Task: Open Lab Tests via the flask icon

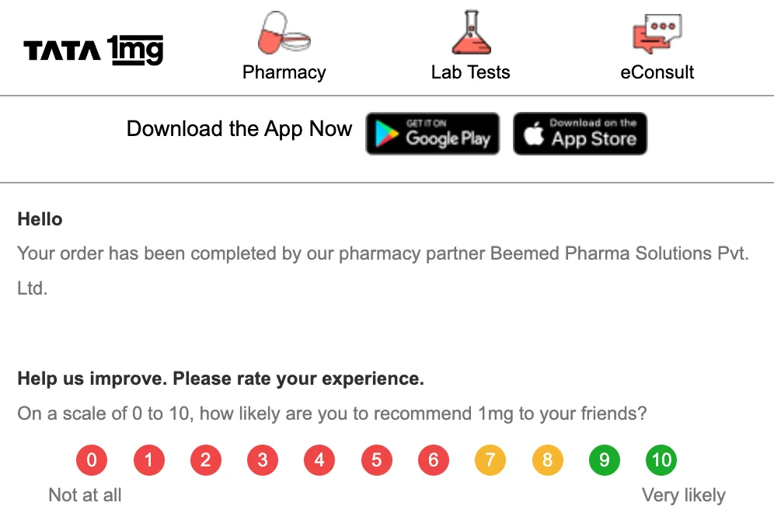Action: coord(471,31)
